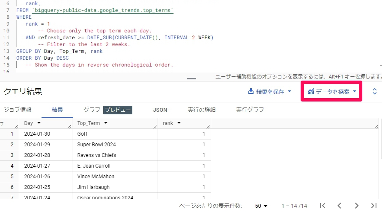Click the chart icon beside データを探索
Image resolution: width=382 pixels, height=212 pixels.
310,91
